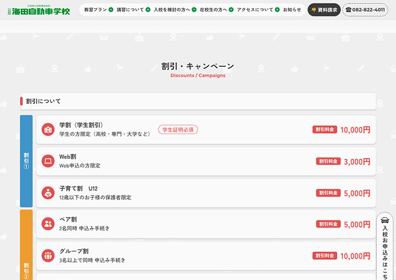Click the group icon for グループ割

[x=48, y=256]
